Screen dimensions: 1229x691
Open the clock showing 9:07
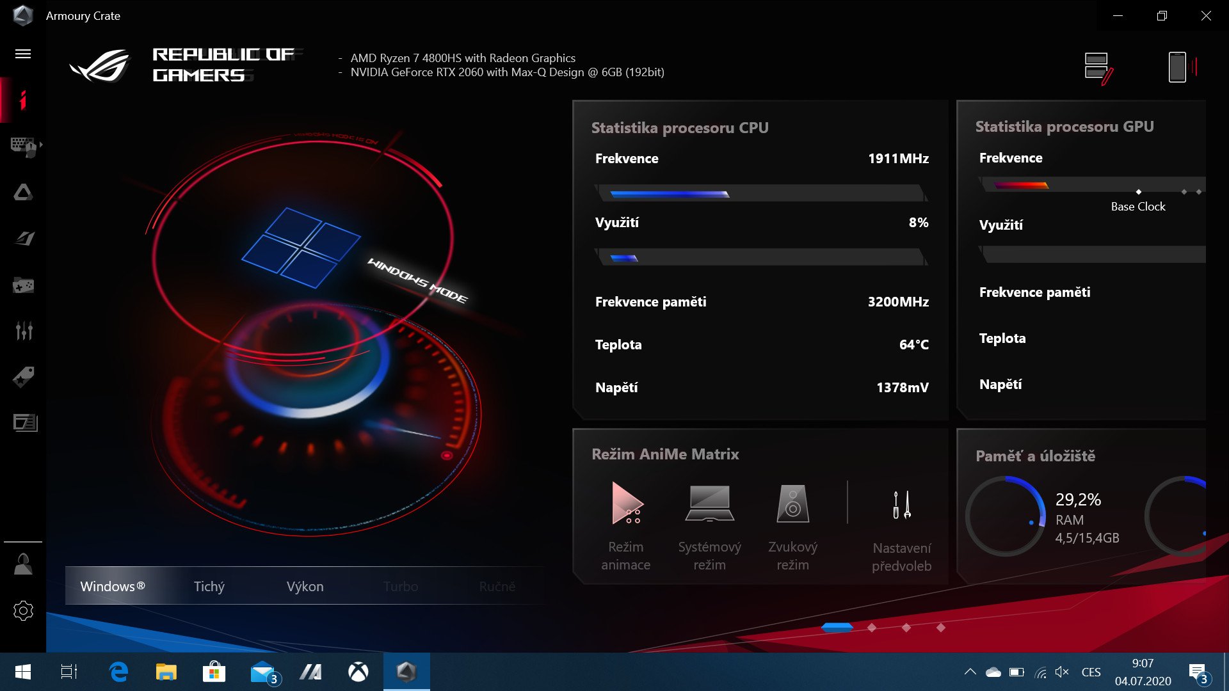point(1143,672)
